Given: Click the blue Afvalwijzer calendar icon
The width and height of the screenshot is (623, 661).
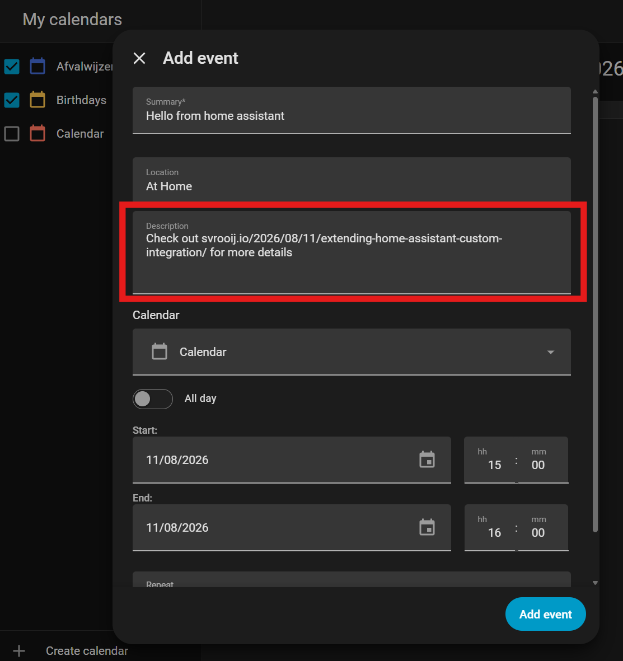Looking at the screenshot, I should 38,66.
